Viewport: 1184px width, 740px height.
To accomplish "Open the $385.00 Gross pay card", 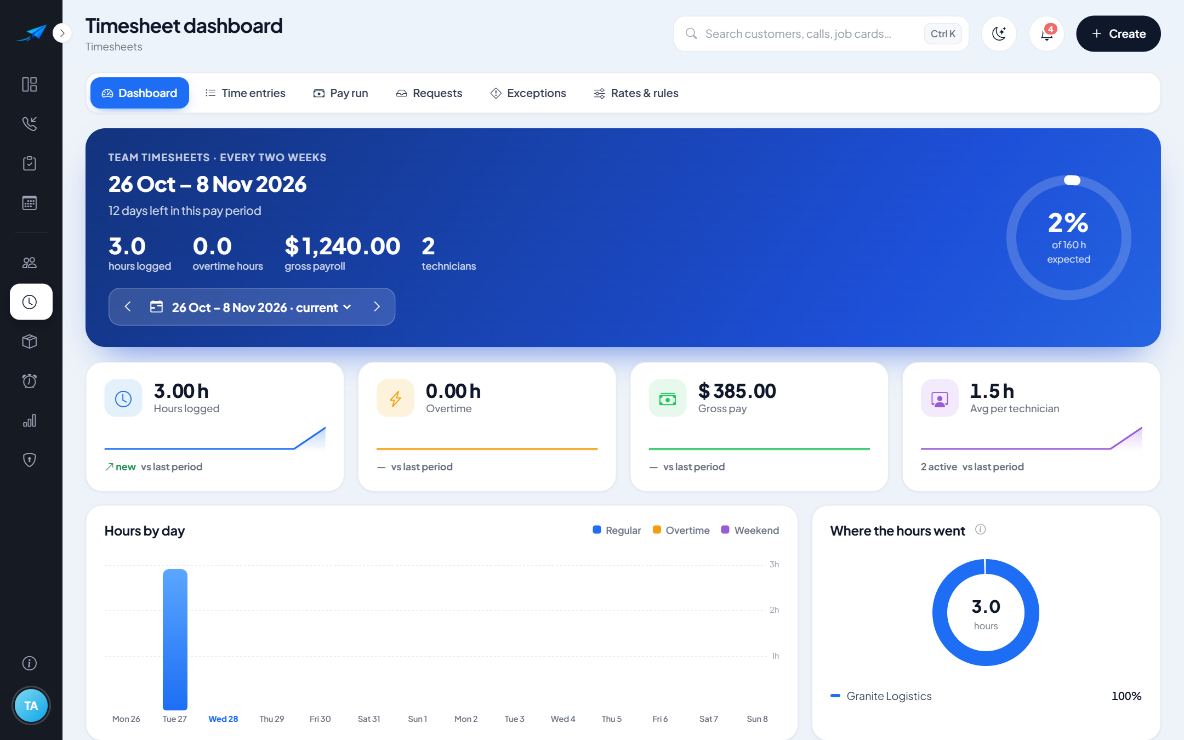I will tap(759, 426).
